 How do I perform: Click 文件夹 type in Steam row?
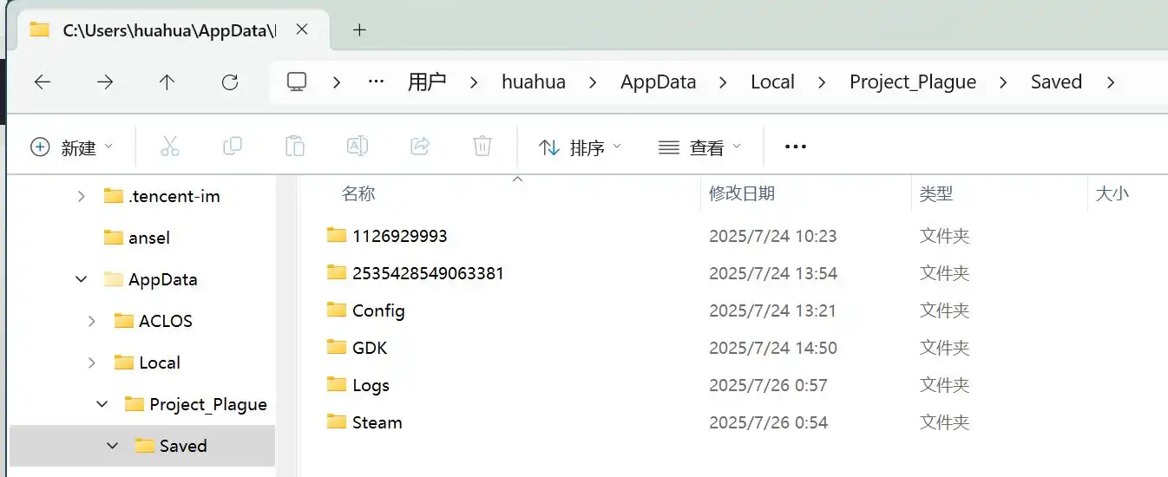click(944, 422)
